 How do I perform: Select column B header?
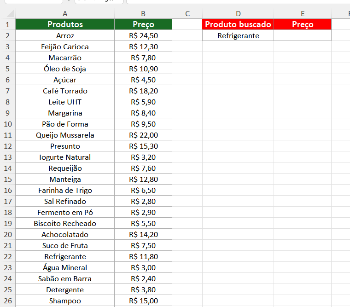[143, 14]
